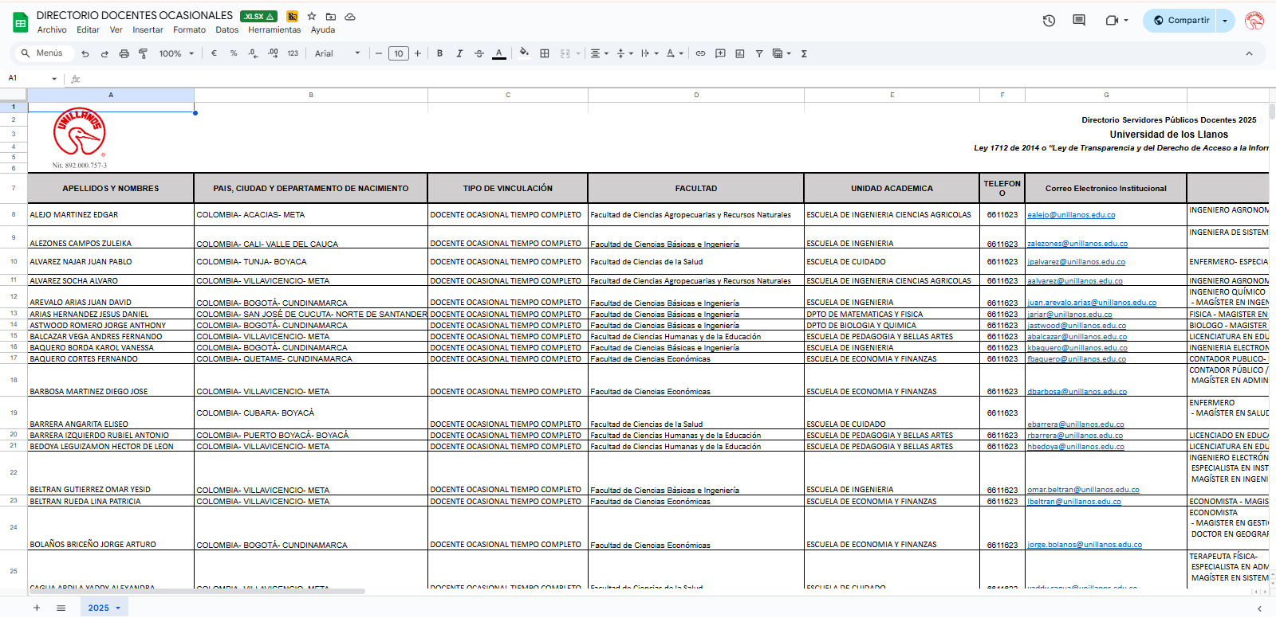The image size is (1276, 618).
Task: Open the Datos menu
Action: click(227, 30)
